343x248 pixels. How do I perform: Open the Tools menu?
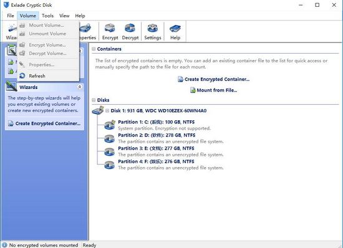(x=47, y=16)
